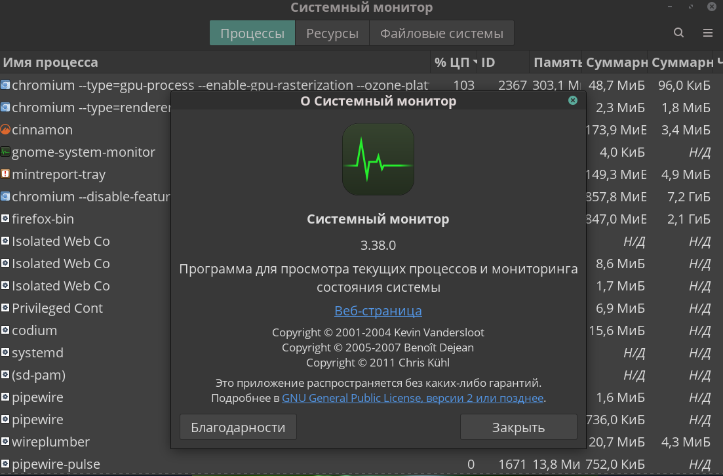This screenshot has width=723, height=476.
Task: Sort by the ID column header
Action: [x=488, y=63]
